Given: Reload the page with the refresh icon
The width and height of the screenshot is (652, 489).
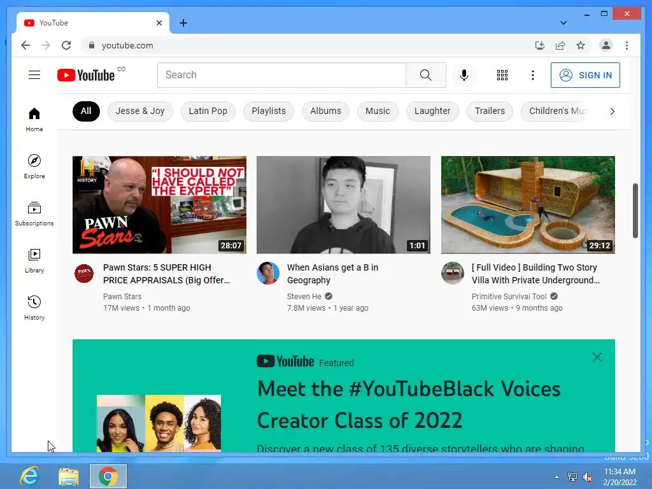Looking at the screenshot, I should (66, 45).
